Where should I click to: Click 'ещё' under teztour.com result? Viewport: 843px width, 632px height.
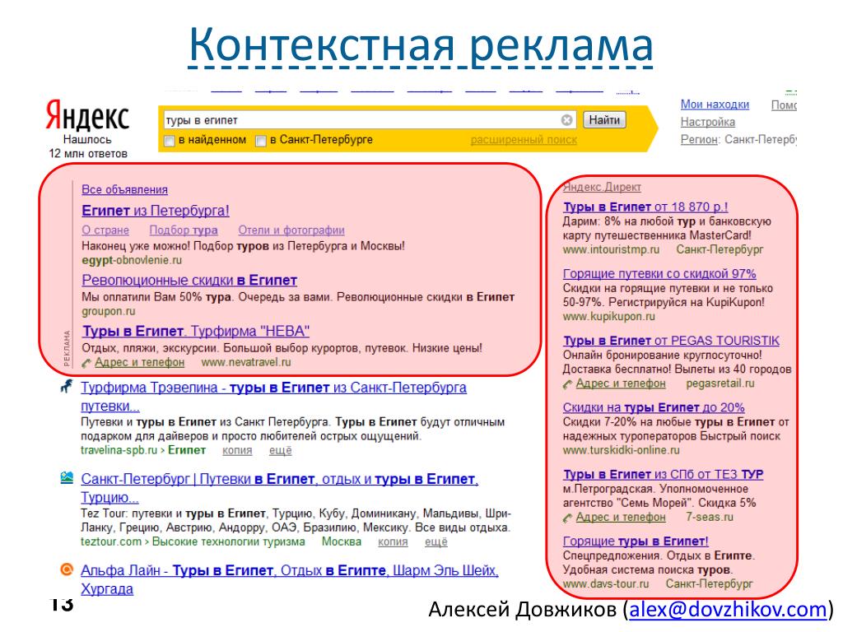[x=436, y=541]
